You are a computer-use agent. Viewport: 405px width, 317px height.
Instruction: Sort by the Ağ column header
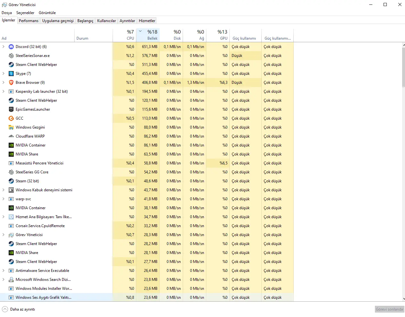click(x=195, y=35)
